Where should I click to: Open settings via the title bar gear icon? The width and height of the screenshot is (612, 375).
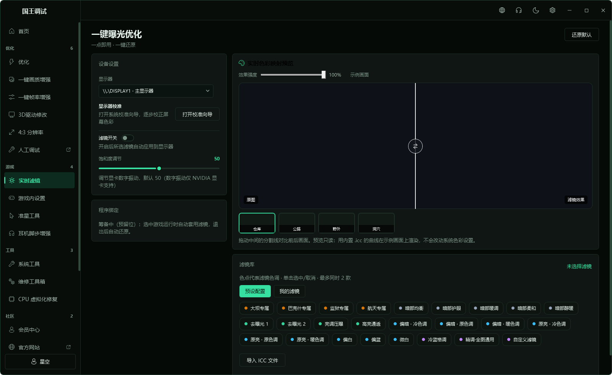[x=552, y=10]
